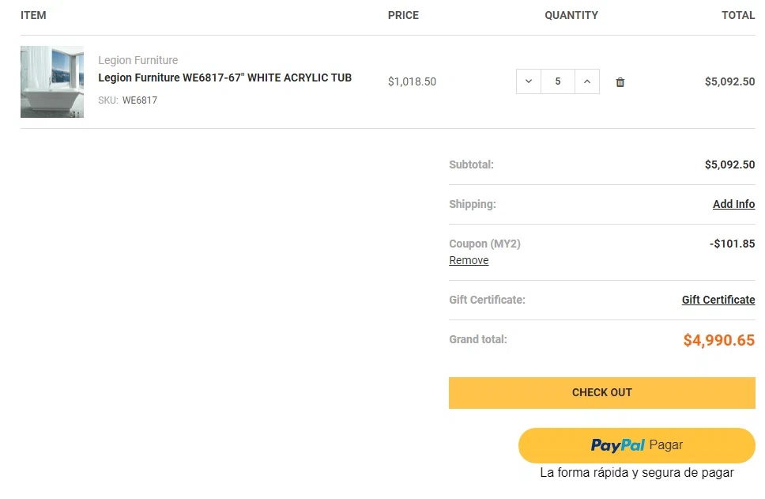This screenshot has height=499, width=765.
Task: Click the PRICE column header
Action: (x=403, y=15)
